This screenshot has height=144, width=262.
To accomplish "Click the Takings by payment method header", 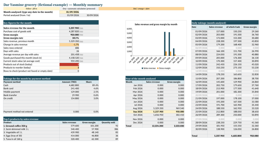I will pos(51,78).
